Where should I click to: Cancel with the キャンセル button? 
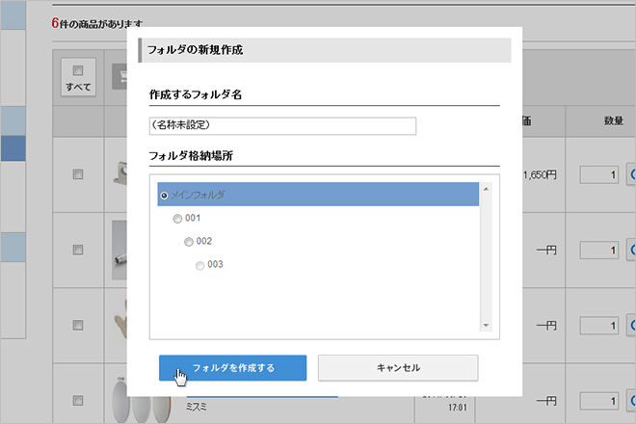coord(397,367)
